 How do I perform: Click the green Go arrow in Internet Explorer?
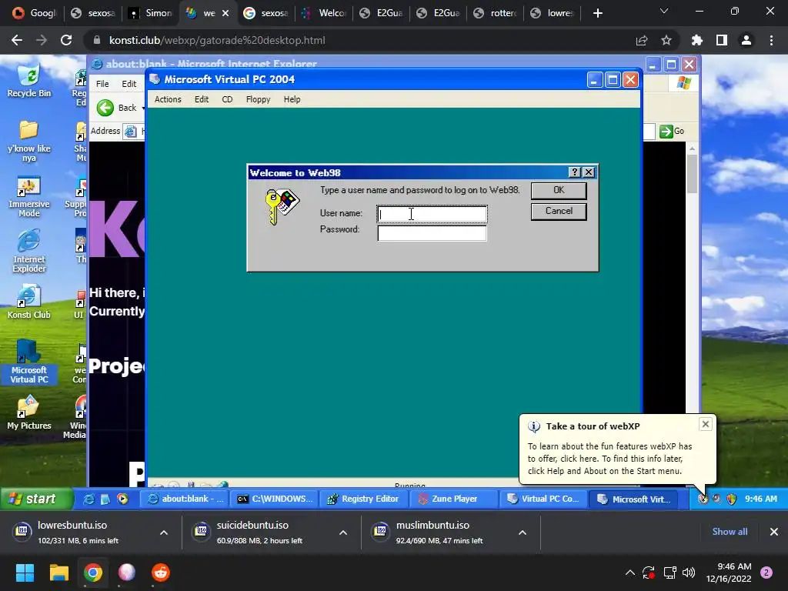click(666, 131)
